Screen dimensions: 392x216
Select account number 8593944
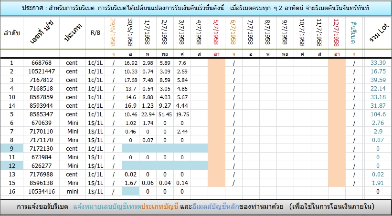(x=42, y=106)
